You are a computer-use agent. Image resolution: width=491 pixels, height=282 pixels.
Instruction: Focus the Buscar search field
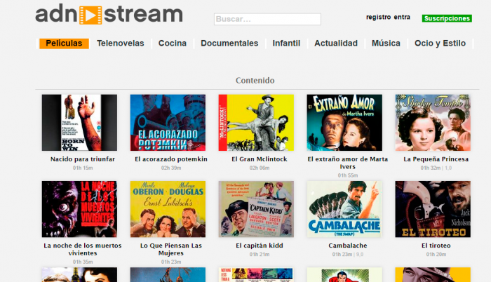(x=267, y=19)
